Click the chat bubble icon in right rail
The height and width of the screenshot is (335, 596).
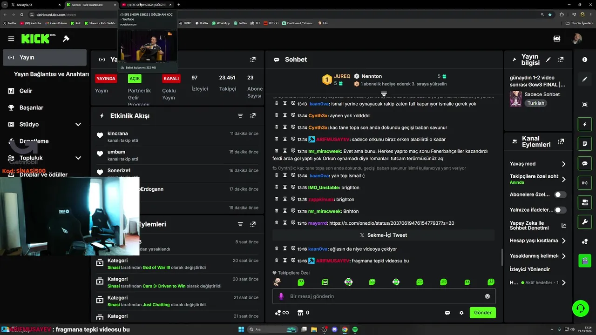click(585, 164)
